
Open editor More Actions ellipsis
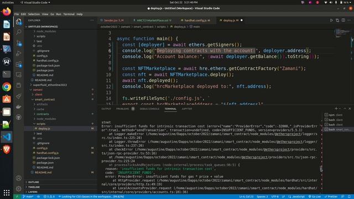(x=349, y=20)
